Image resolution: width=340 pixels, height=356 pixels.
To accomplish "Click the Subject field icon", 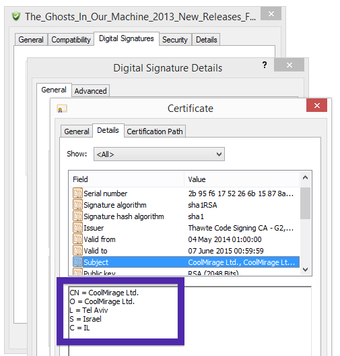I will click(x=77, y=262).
